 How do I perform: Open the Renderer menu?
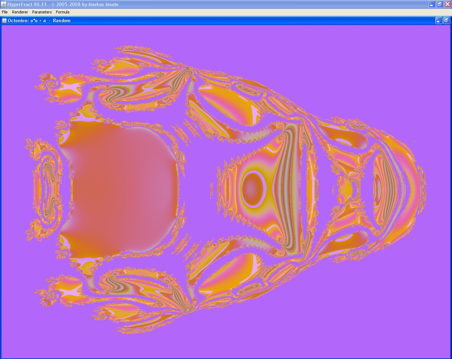(x=20, y=12)
